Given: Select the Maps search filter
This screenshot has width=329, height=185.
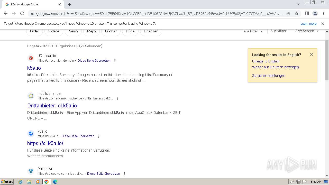Looking at the screenshot, I should tap(91, 31).
